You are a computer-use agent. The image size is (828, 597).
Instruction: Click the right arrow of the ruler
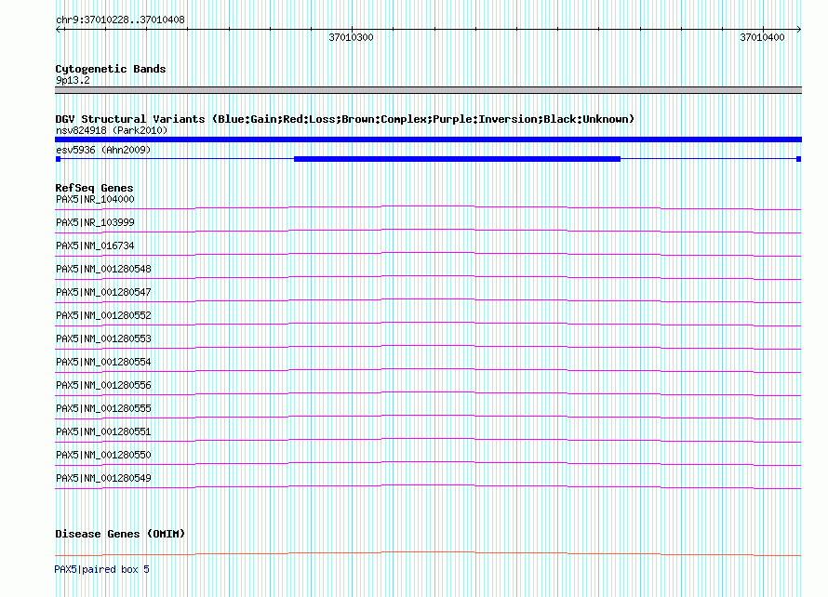pyautogui.click(x=798, y=30)
